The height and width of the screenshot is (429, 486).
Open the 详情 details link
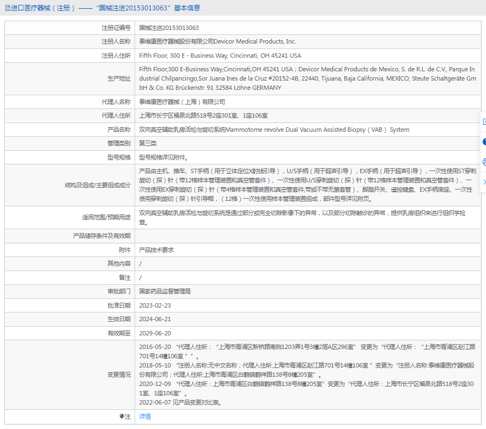pyautogui.click(x=145, y=416)
